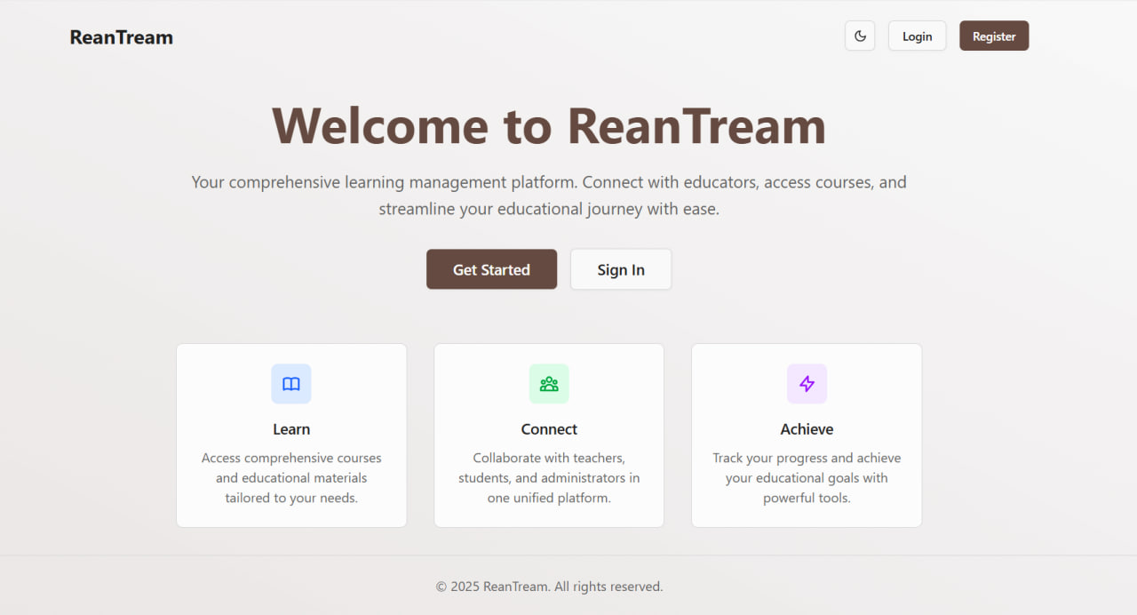The image size is (1137, 615).
Task: Click the Sign In button
Action: pos(620,269)
